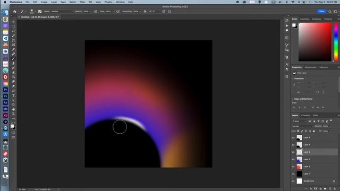
Task: Select the Zoom tool
Action: (13, 114)
